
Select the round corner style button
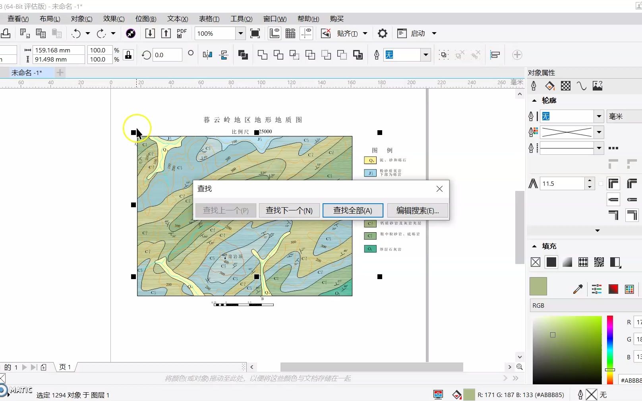[x=632, y=183]
